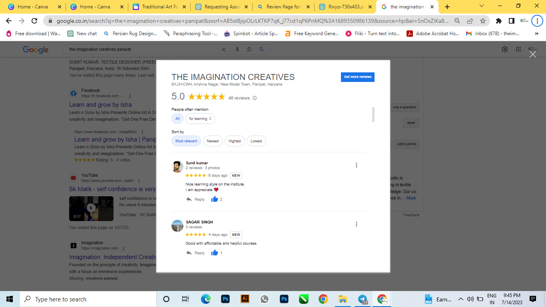Click browser back arrow

[x=9, y=21]
